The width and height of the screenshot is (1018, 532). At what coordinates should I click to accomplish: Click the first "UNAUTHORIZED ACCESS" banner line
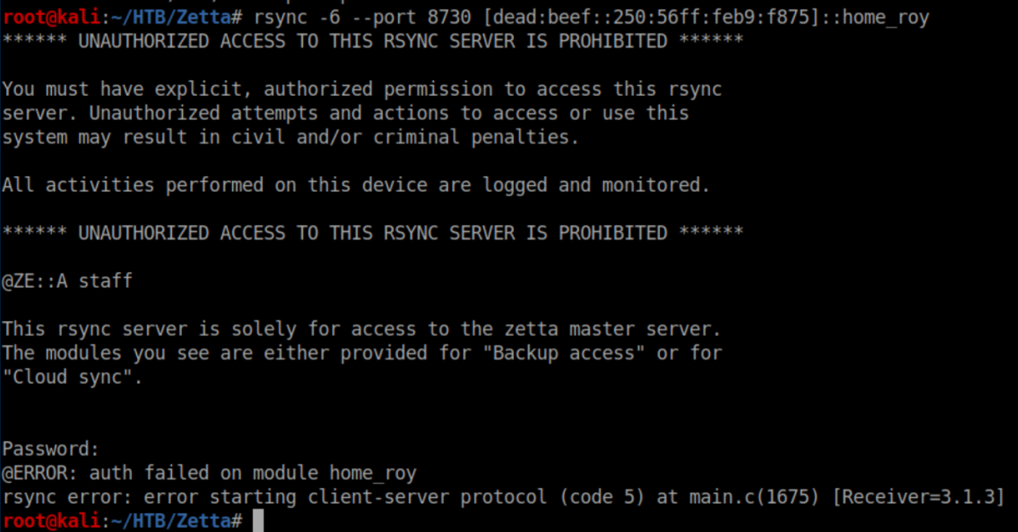373,41
